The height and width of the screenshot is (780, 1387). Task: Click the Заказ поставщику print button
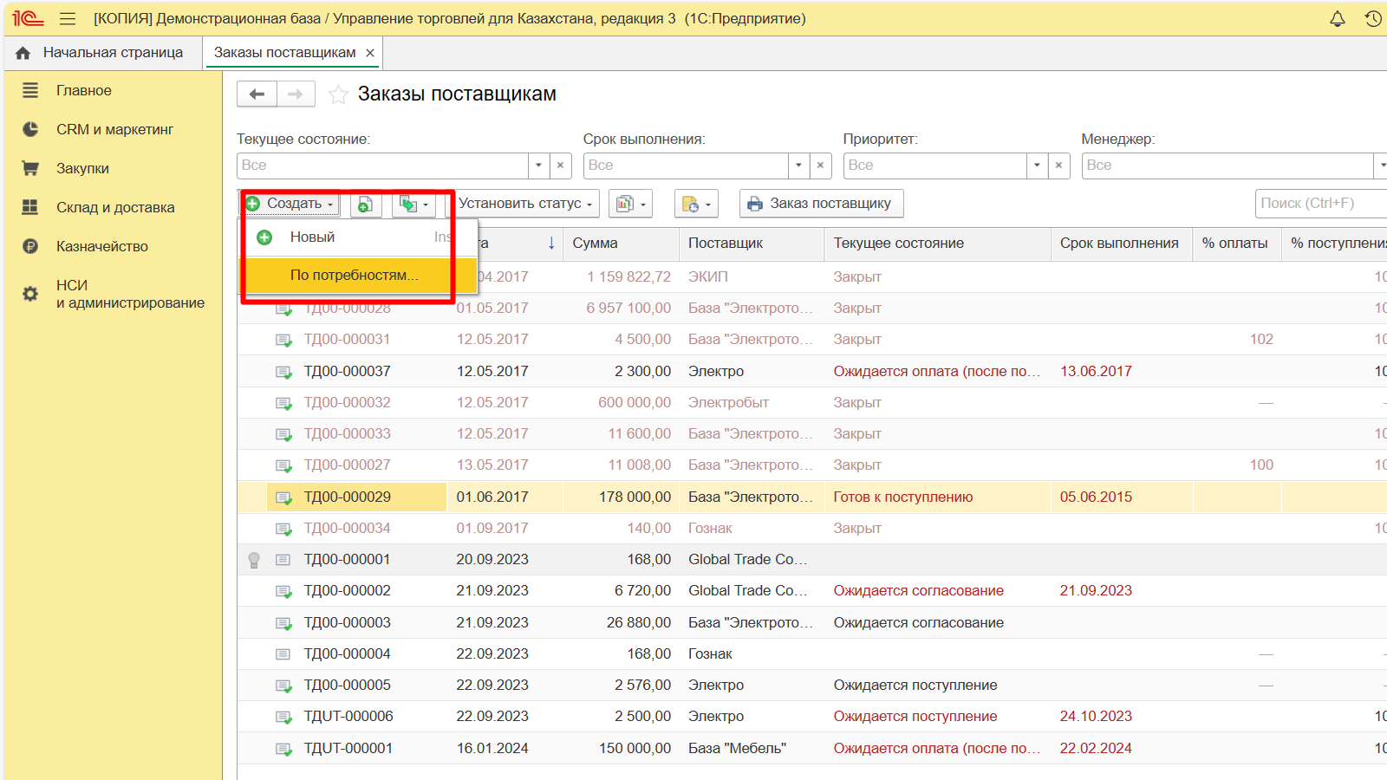(820, 204)
